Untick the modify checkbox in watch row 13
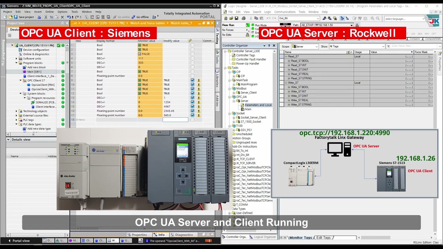Screen dimensions: 443x249 tap(192, 98)
